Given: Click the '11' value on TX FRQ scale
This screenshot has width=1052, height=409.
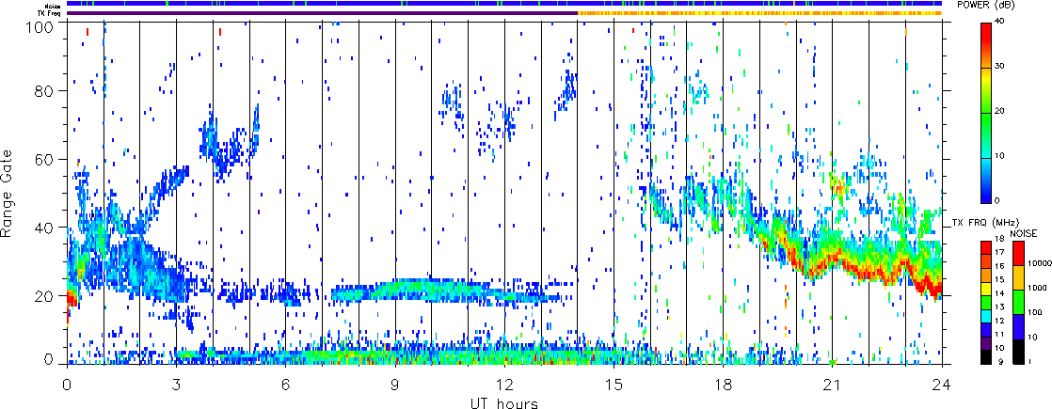Looking at the screenshot, I should [x=999, y=335].
